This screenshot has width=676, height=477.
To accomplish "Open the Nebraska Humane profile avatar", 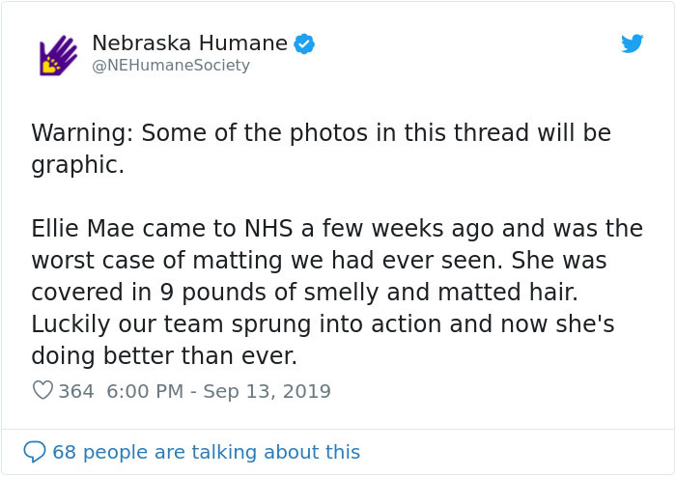I will 57,56.
